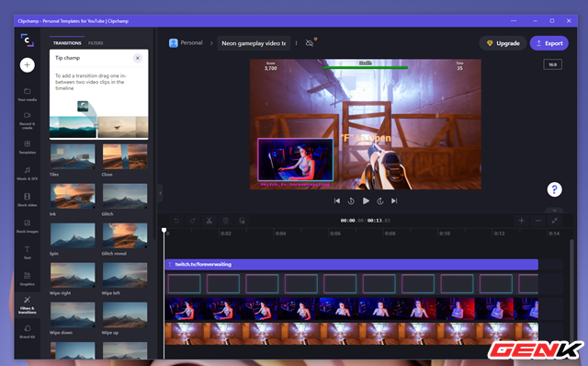588x366 pixels.
Task: Select the Wipe left transition thumbnail
Action: (x=125, y=275)
